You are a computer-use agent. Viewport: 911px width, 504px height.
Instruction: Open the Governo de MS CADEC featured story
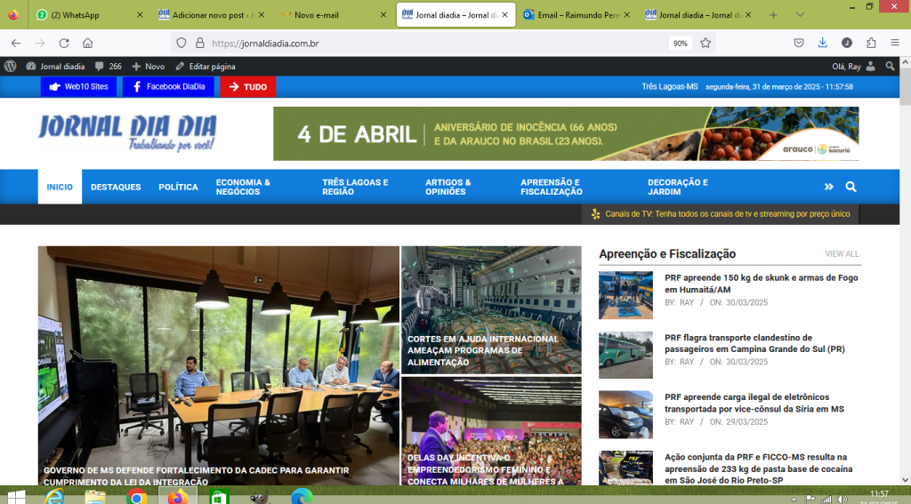[x=219, y=366]
